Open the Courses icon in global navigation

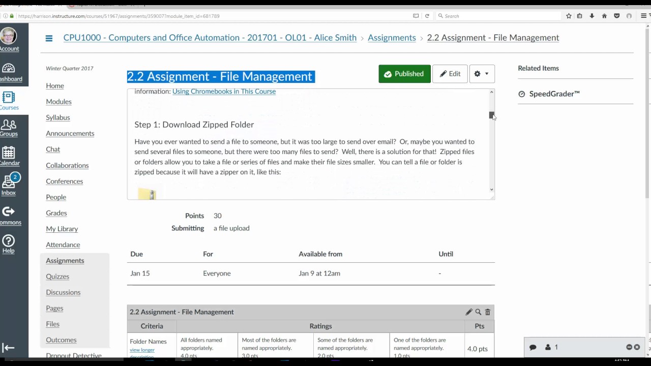pyautogui.click(x=9, y=101)
